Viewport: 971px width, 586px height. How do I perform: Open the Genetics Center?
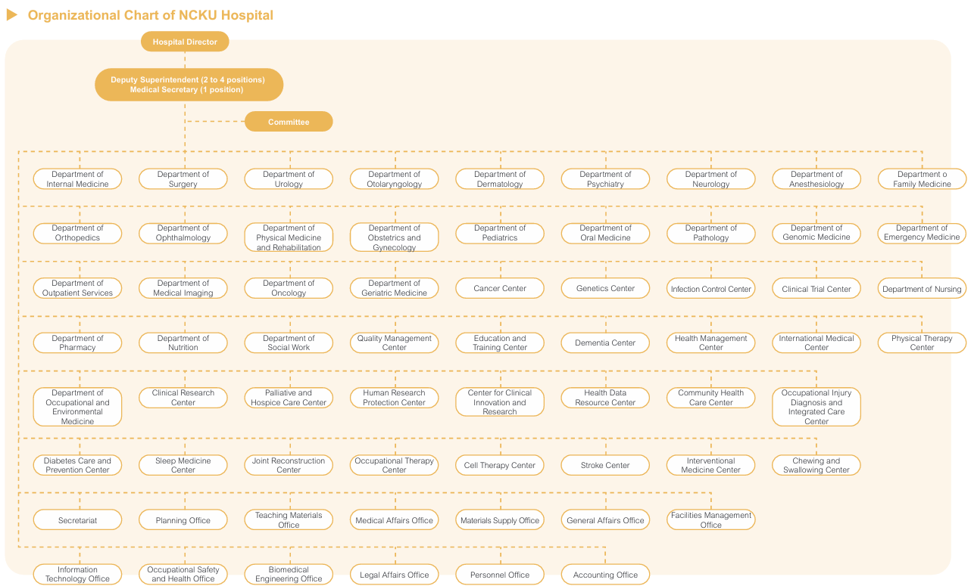click(606, 288)
